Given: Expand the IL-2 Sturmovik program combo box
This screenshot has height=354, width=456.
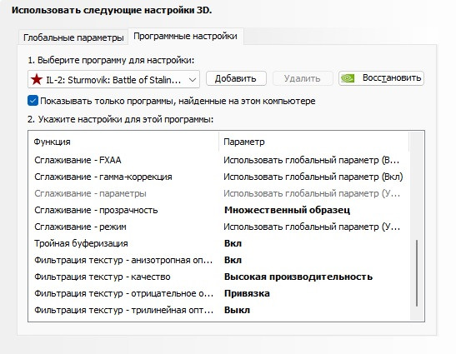Looking at the screenshot, I should point(113,79).
